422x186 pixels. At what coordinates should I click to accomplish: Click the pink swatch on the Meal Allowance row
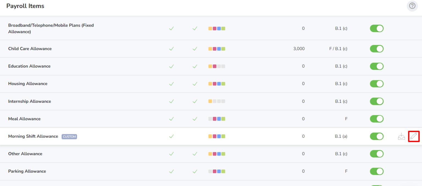click(x=214, y=119)
